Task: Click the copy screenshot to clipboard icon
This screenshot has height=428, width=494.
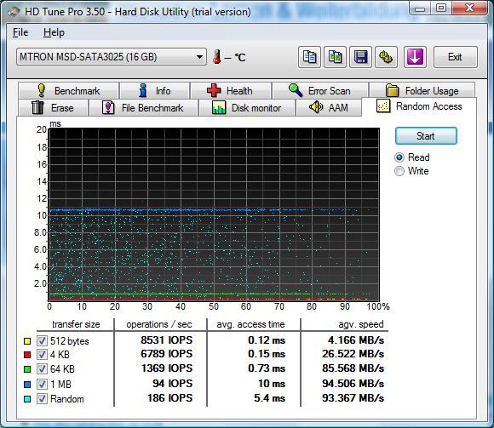Action: 336,57
